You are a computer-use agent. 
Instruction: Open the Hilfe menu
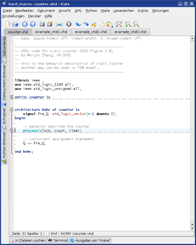tap(48, 16)
